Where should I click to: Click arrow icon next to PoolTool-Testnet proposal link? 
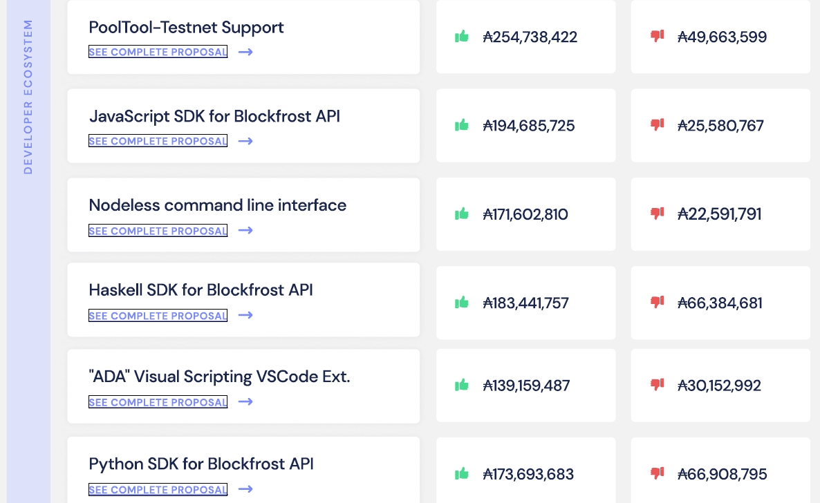coord(245,52)
